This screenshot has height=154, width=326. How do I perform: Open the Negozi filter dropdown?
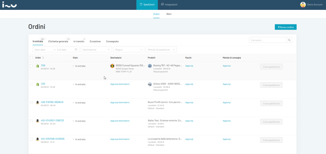129,50
